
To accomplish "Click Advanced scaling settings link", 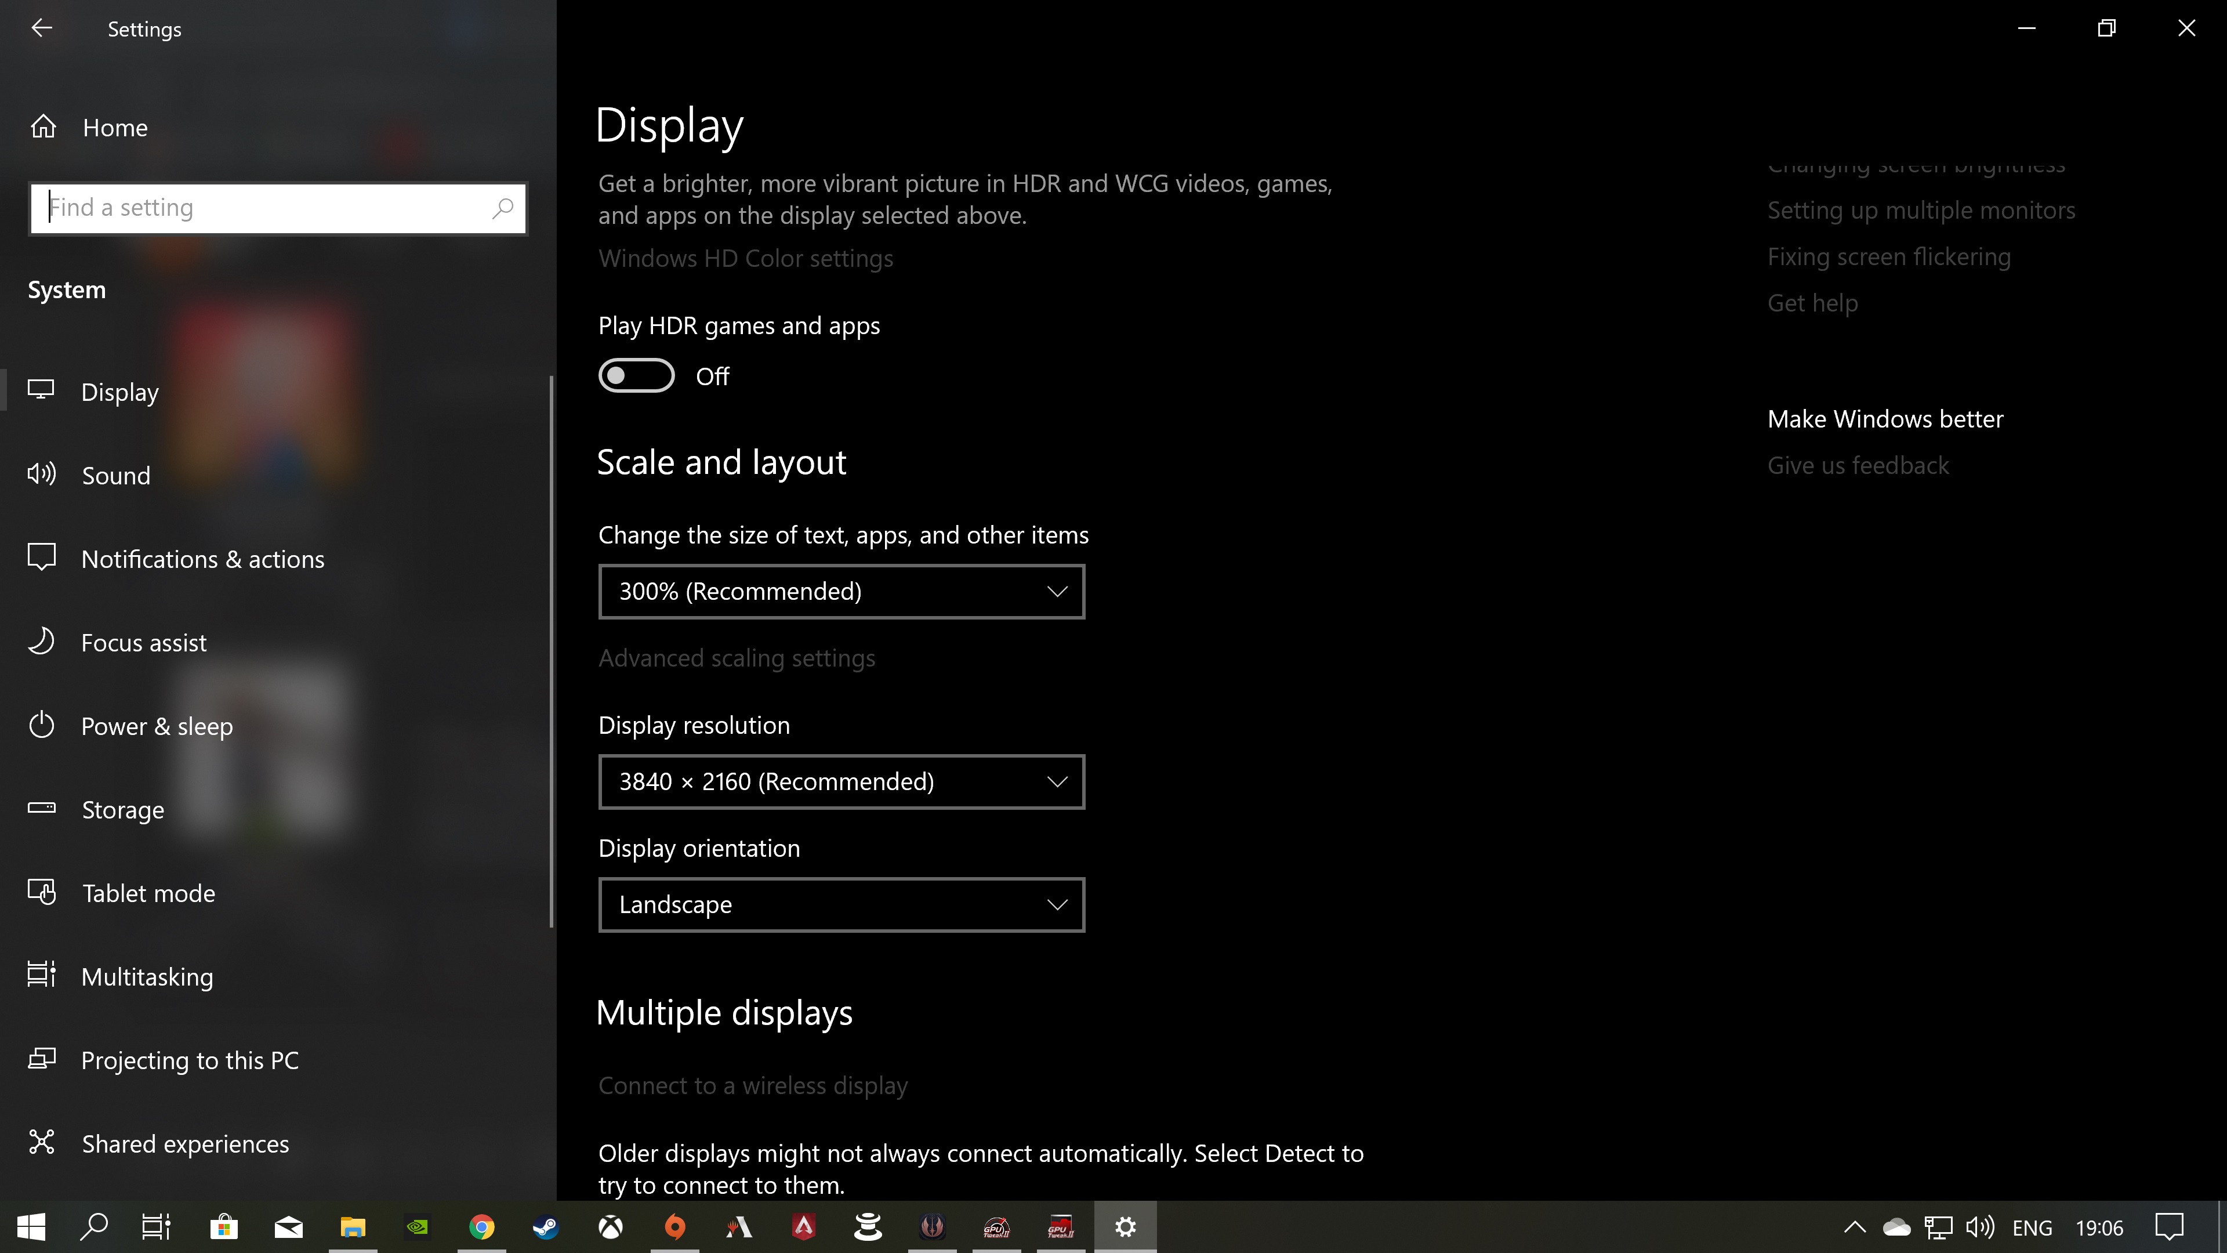I will coord(737,658).
